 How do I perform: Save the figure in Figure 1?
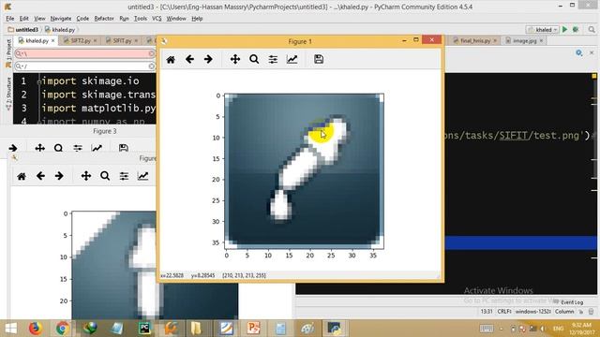point(319,59)
